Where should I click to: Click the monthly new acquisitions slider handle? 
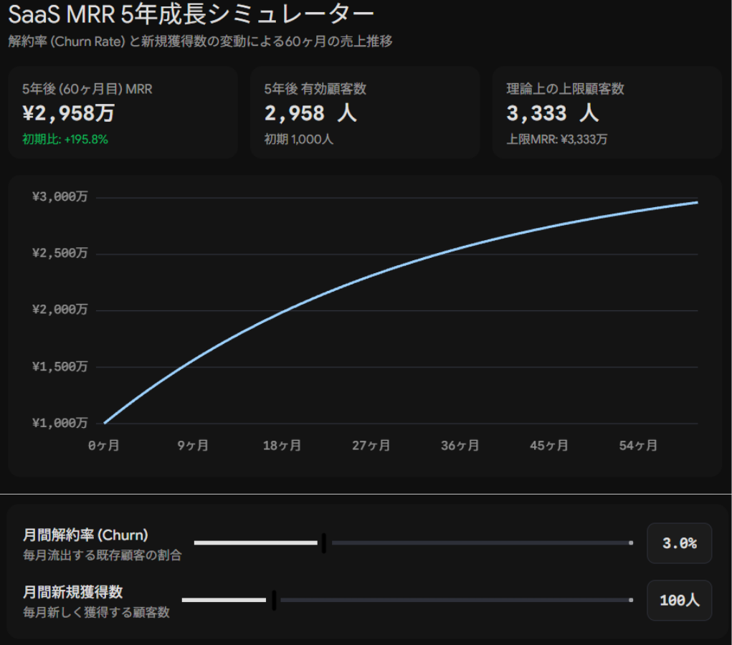[x=274, y=600]
